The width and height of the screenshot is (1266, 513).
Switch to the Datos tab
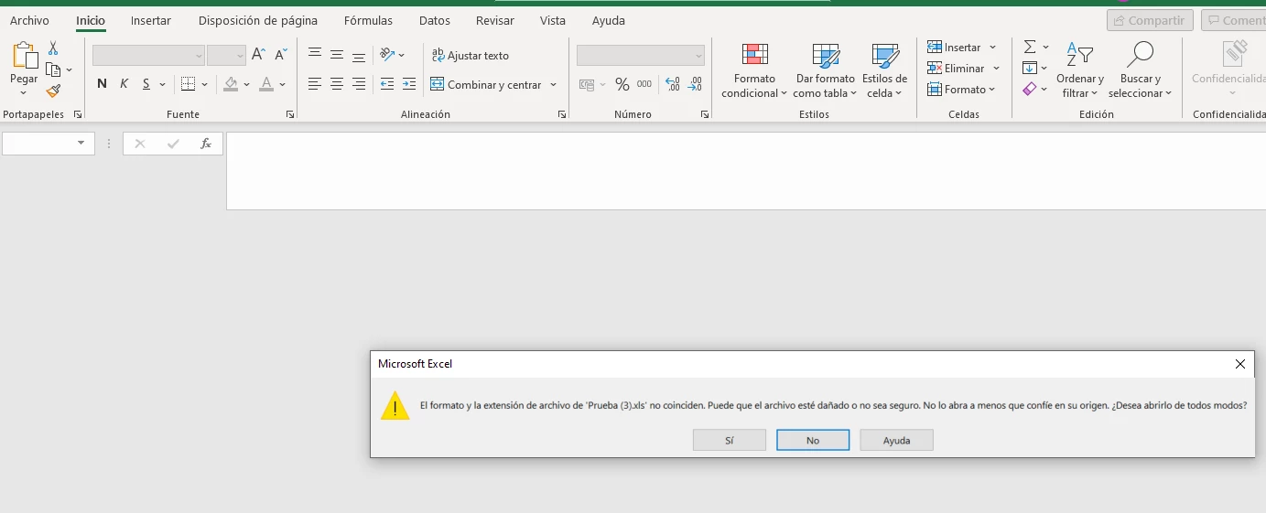(x=435, y=20)
